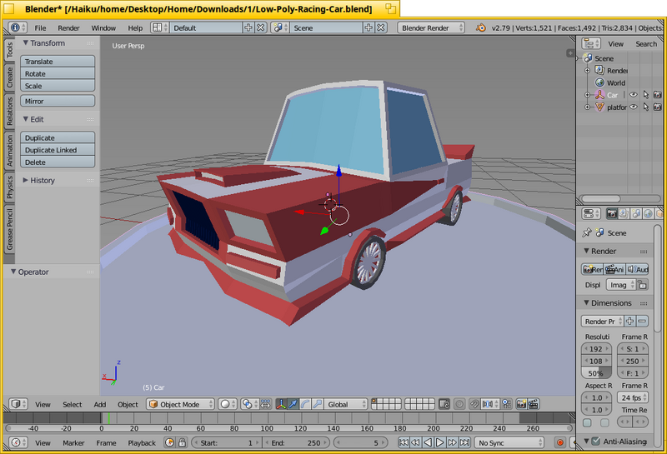Screen dimensions: 667x454
Task: Click the Mirror button
Action: point(58,101)
